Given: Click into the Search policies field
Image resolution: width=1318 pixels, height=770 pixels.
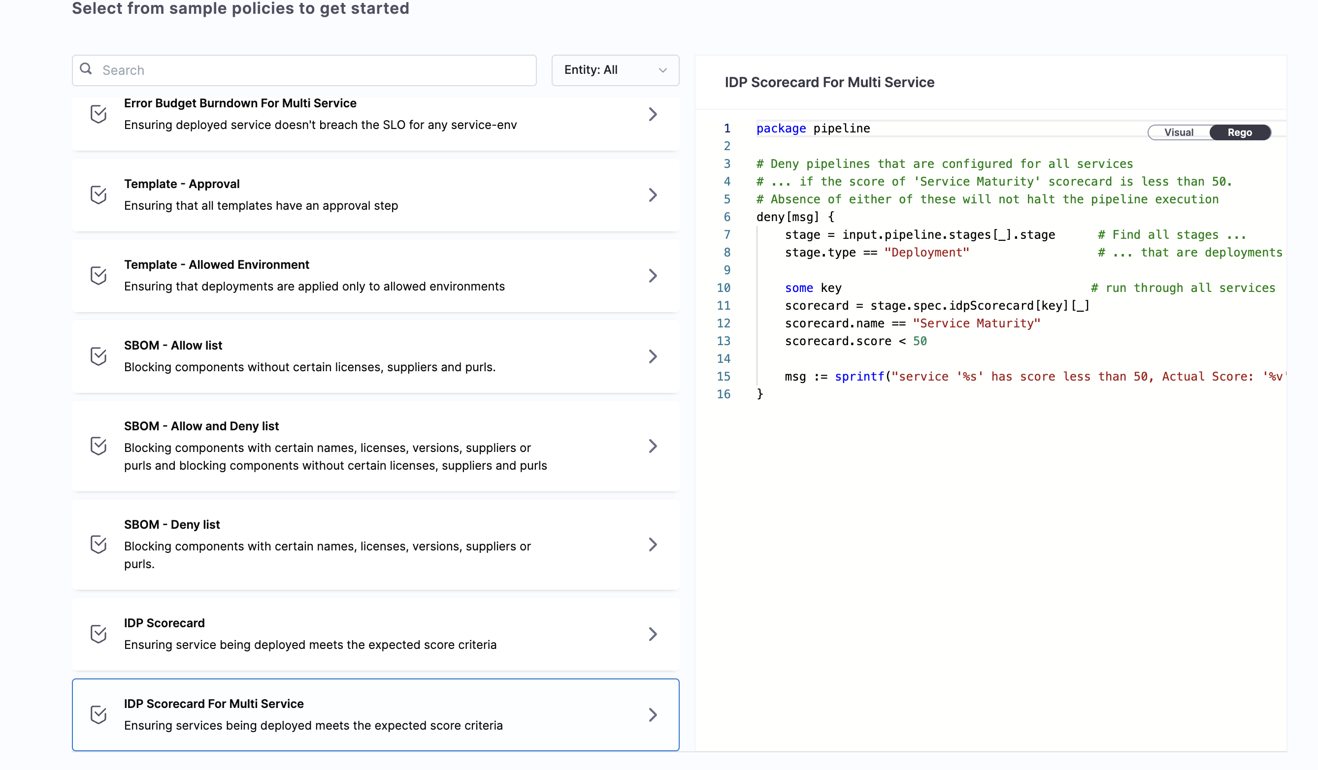Looking at the screenshot, I should 314,70.
